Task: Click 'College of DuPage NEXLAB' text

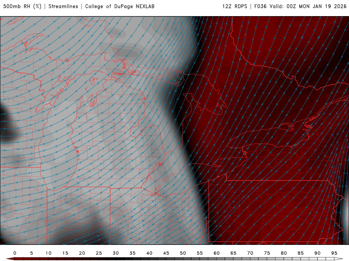Action: click(x=120, y=7)
